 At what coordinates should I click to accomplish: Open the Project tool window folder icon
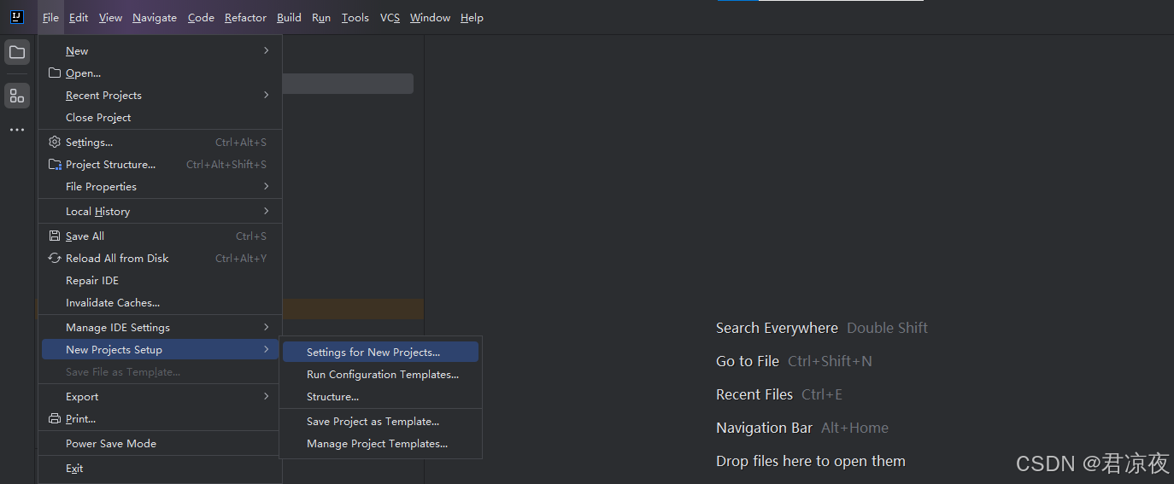coord(17,52)
